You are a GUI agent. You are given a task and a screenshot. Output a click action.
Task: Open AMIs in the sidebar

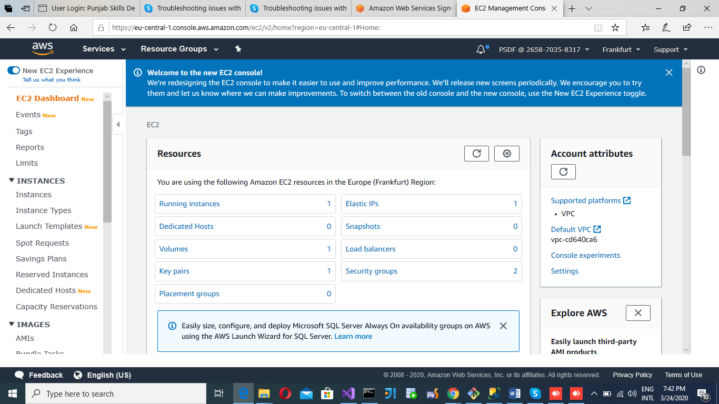point(25,338)
